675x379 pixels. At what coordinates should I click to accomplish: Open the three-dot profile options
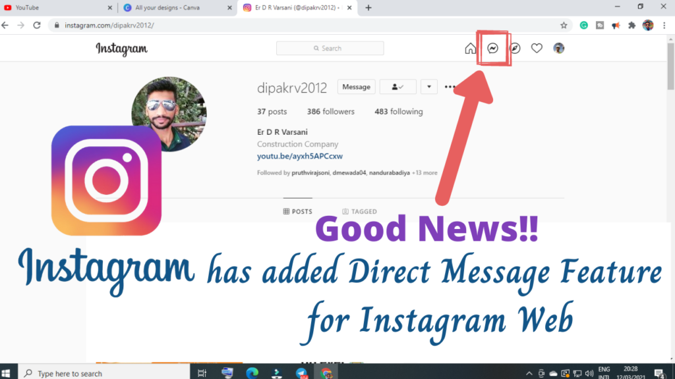pos(450,87)
